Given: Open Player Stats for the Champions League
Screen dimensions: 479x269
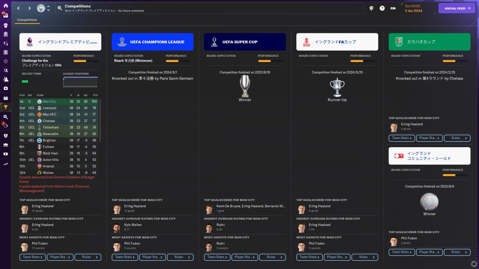Looking at the screenshot, I should [153, 257].
